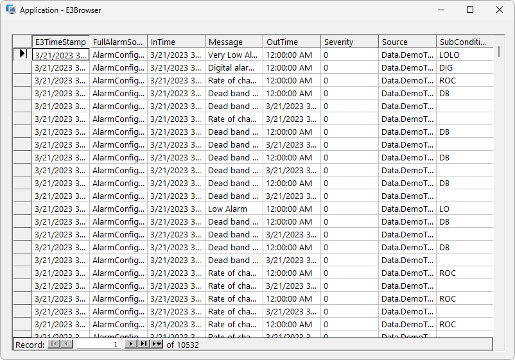Go to the first record
Viewport: 515px width, 360px height.
click(54, 344)
